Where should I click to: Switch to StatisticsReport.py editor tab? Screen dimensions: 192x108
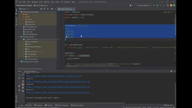click(66, 9)
